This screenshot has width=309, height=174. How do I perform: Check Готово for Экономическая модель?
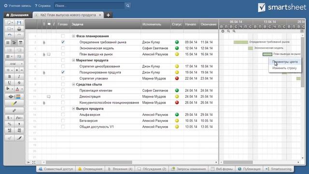[63, 48]
